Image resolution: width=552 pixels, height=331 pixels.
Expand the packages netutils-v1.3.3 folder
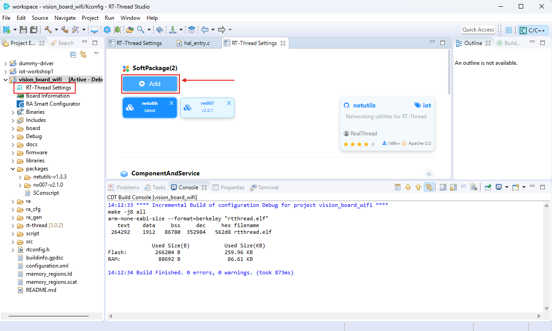point(20,177)
